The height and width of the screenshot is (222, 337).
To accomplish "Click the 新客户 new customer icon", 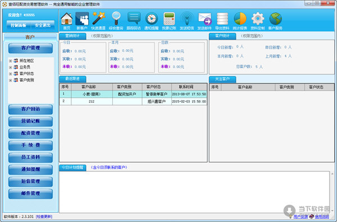I will point(82,21).
